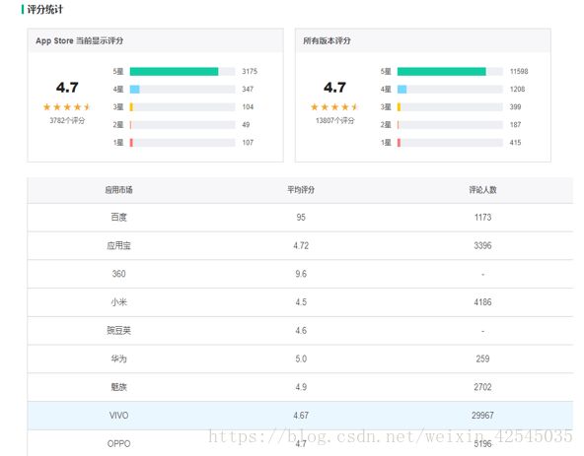Select the 5.0 score in the 华为 row
The height and width of the screenshot is (456, 584).
301,358
